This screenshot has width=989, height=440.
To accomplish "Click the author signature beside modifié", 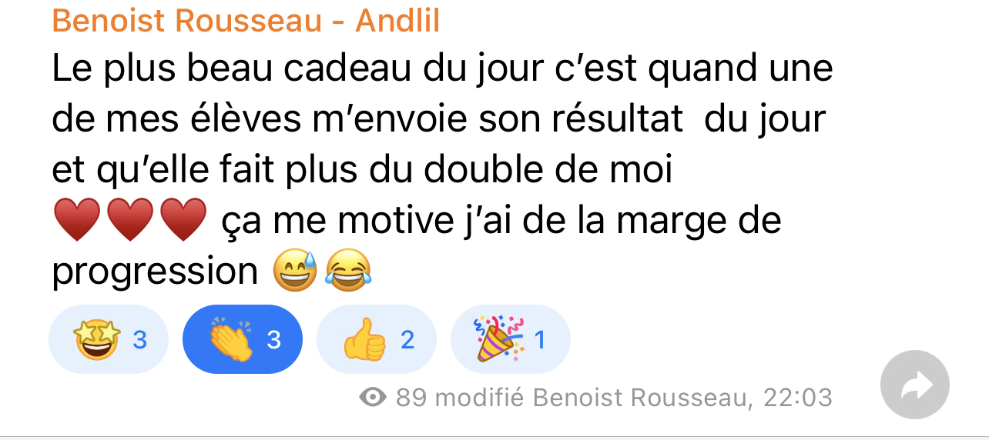I will click(x=641, y=398).
